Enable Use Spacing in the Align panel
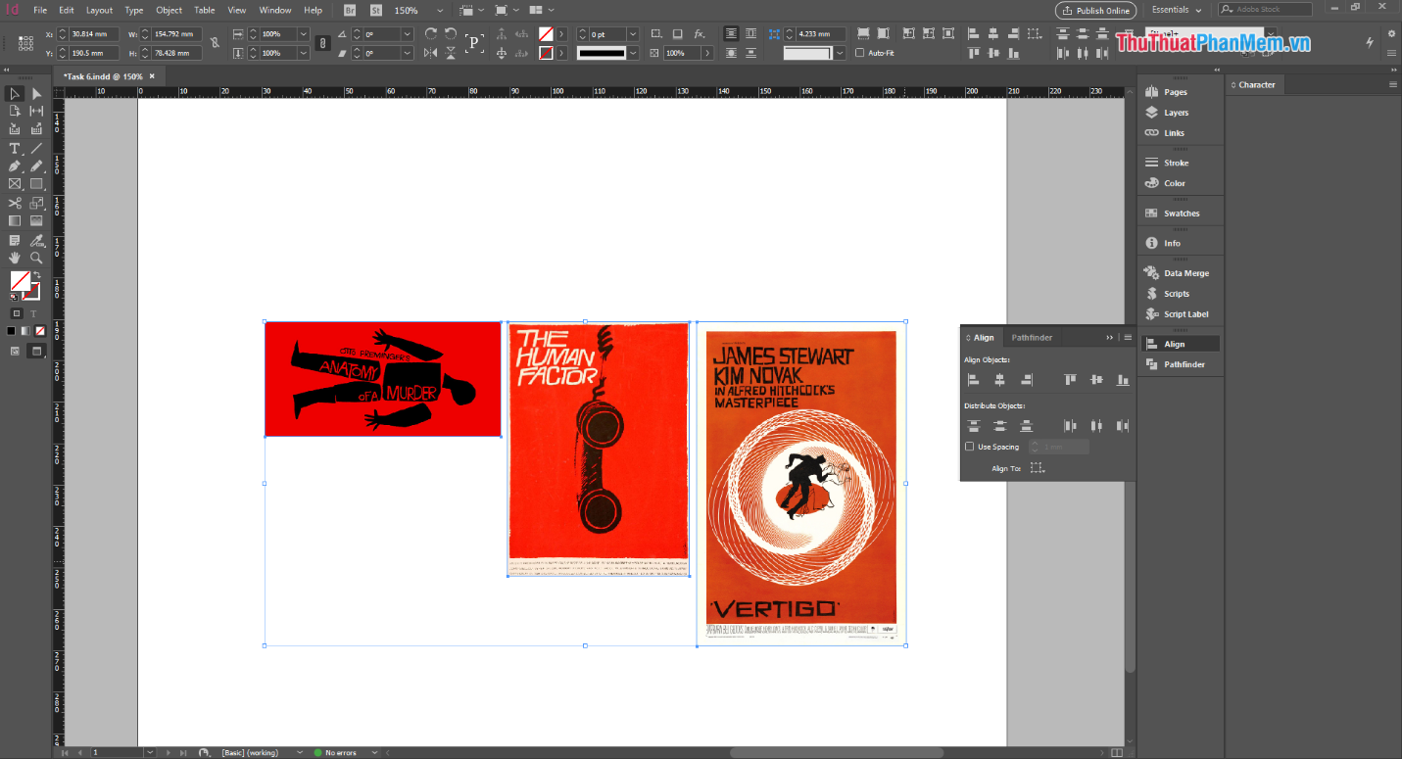Image resolution: width=1402 pixels, height=759 pixels. (970, 446)
